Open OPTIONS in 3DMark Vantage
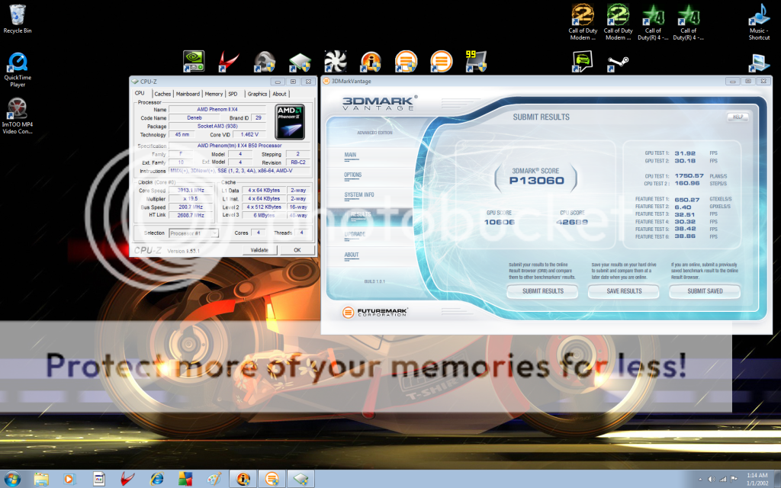This screenshot has width=781, height=488. click(352, 175)
